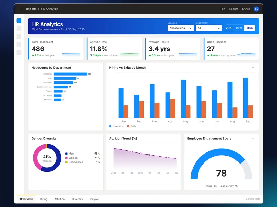Switch to the Overview tab
Viewport: 277px width, 207px height.
point(26,199)
